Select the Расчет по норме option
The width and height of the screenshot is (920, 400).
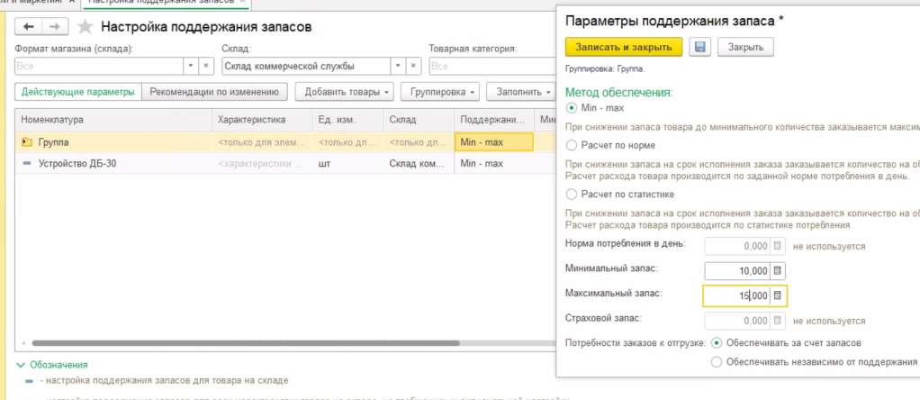click(571, 144)
